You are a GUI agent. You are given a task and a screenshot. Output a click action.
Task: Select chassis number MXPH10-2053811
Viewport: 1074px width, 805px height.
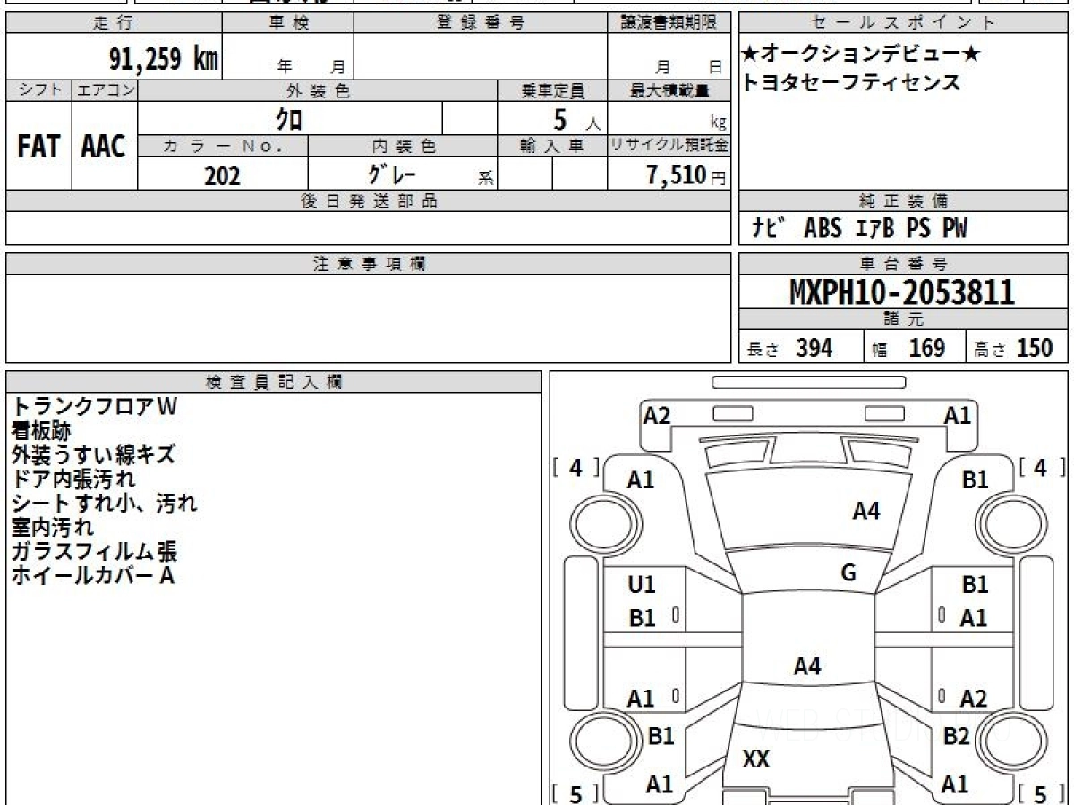pyautogui.click(x=902, y=292)
